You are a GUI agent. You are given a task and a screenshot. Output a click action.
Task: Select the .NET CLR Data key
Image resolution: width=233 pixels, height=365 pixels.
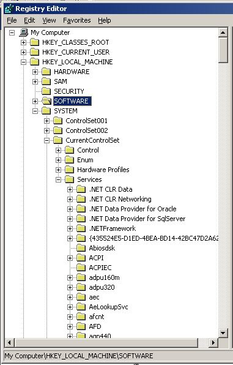(x=111, y=189)
